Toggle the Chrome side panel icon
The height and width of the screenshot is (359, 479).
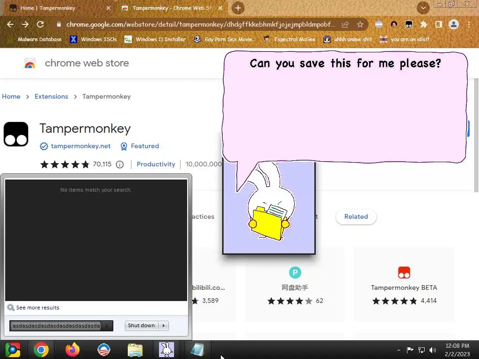pyautogui.click(x=439, y=24)
